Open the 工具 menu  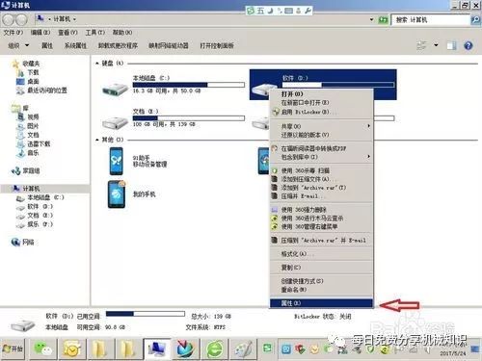[x=95, y=33]
